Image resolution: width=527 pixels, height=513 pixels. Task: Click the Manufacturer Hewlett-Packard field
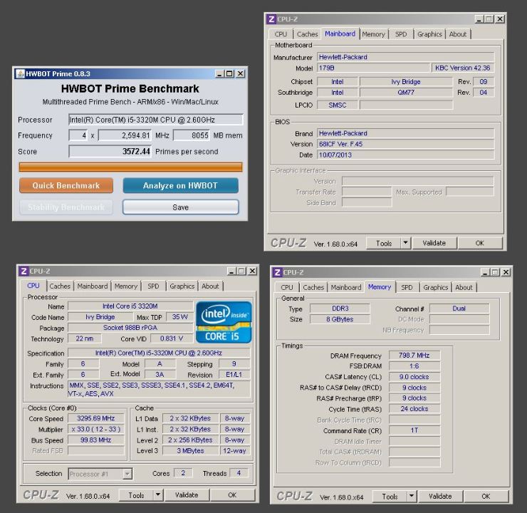click(x=405, y=57)
